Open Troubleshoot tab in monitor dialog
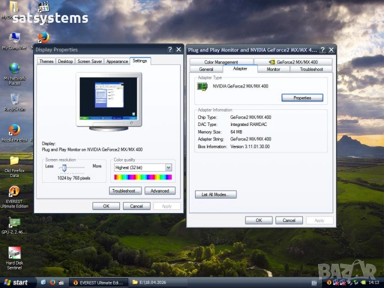384x288 pixels. tap(311, 69)
